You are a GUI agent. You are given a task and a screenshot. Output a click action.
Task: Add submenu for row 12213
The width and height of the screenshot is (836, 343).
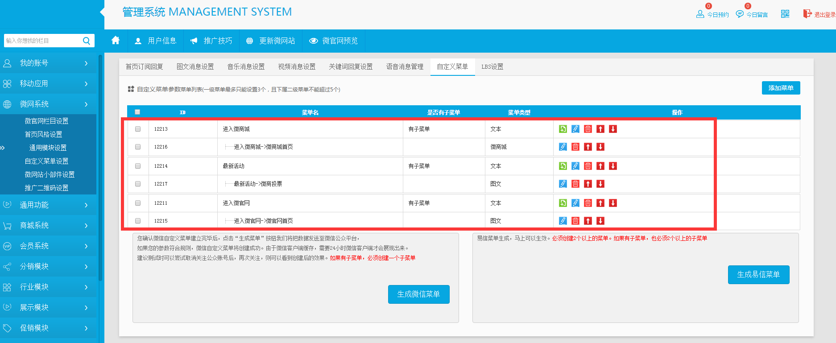tap(563, 129)
